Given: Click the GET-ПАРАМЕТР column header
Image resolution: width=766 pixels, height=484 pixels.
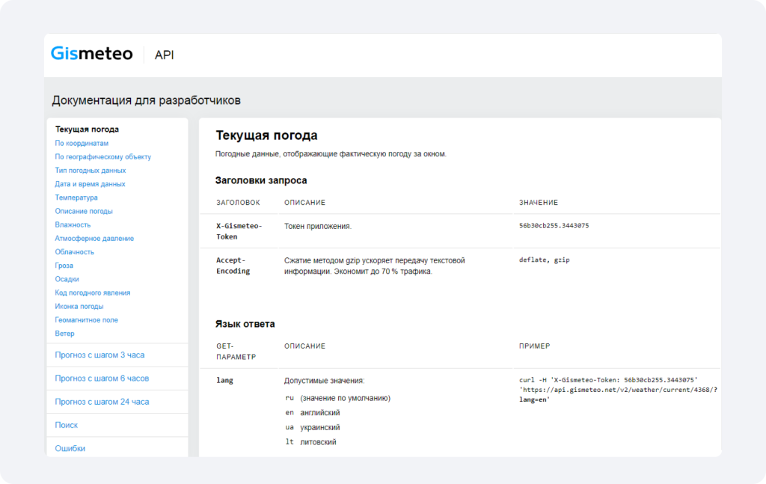Looking at the screenshot, I should point(236,352).
